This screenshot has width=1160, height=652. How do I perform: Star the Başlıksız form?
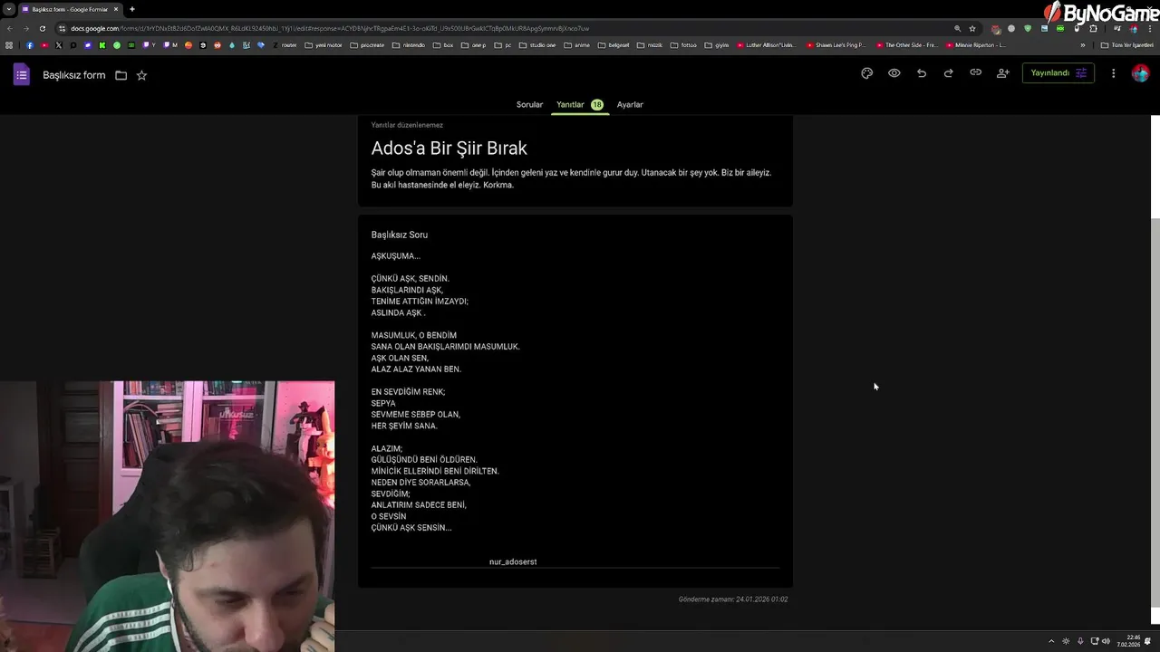(x=141, y=75)
